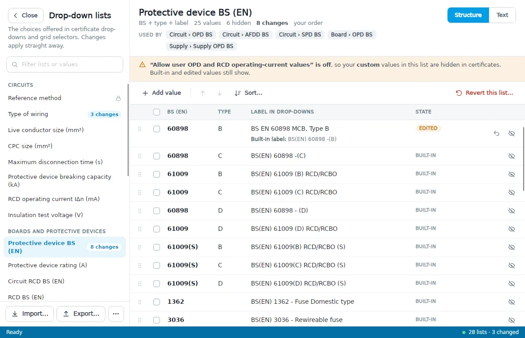The image size is (525, 338).
Task: Open CPC size (mm²) list
Action: point(65,146)
